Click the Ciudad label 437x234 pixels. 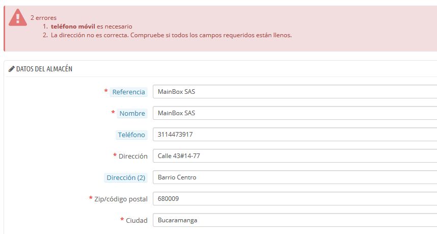(x=136, y=221)
